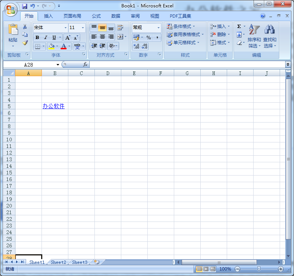Image resolution: width=294 pixels, height=276 pixels.
Task: Switch to the 公式 ribbon tab
Action: pos(96,16)
